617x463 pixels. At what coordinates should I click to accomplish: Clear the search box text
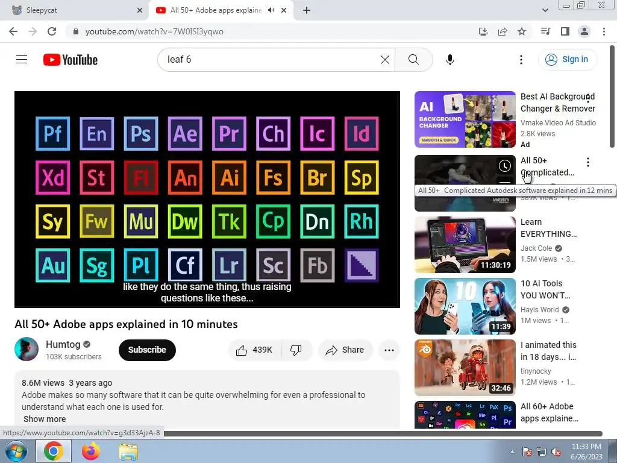point(385,60)
